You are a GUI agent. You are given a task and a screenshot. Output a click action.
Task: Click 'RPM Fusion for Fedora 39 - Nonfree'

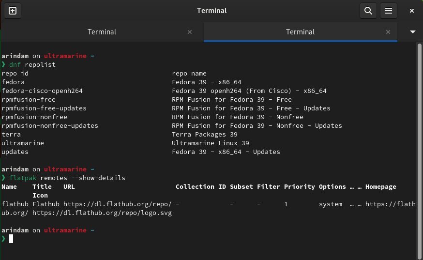click(238, 117)
